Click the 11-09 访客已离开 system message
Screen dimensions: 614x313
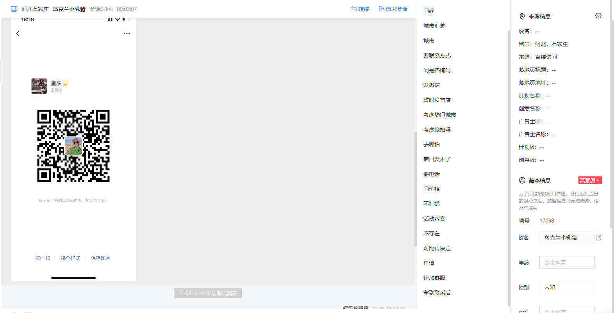pyautogui.click(x=208, y=293)
